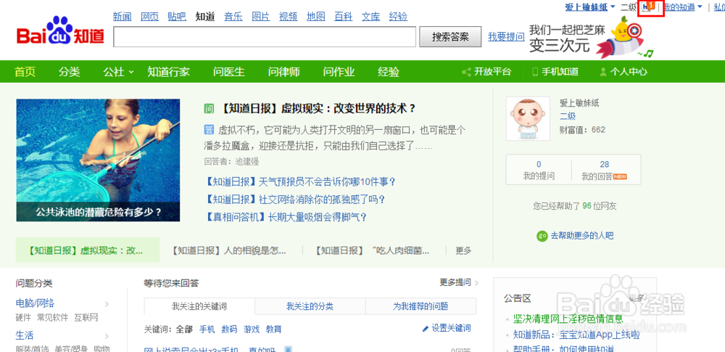Open the 百科 top link
Image resolution: width=725 pixels, height=352 pixels.
(x=343, y=17)
